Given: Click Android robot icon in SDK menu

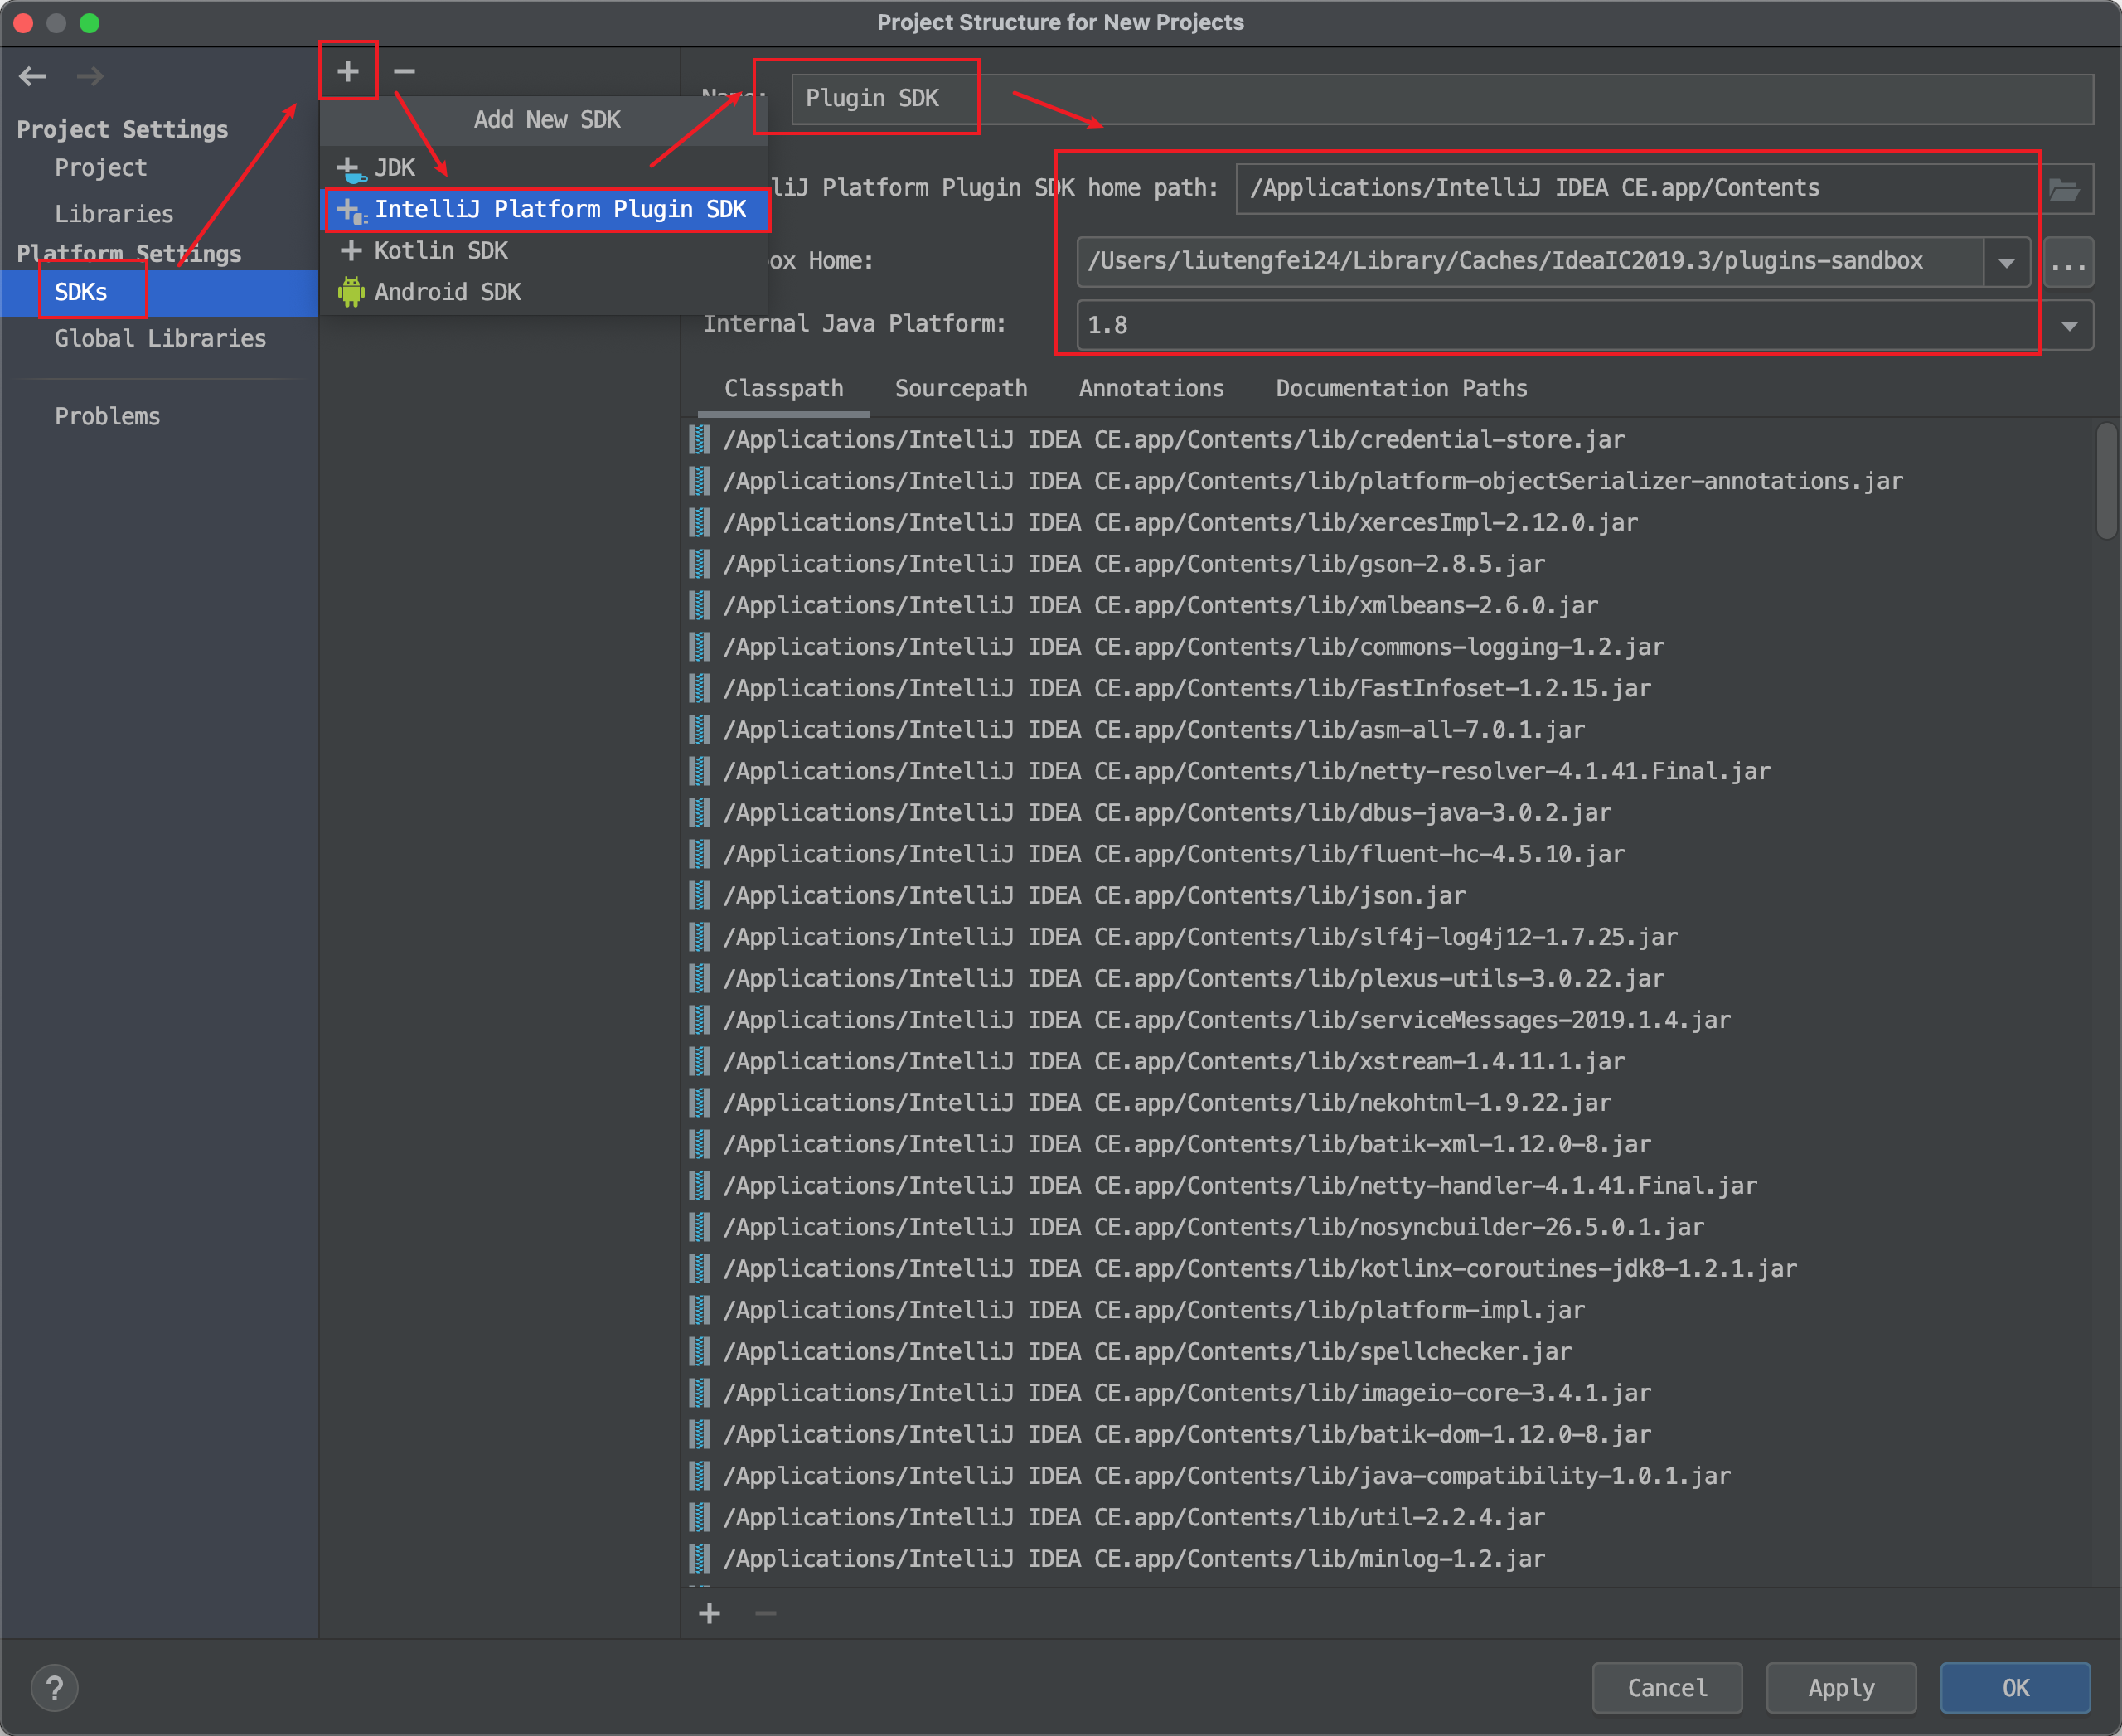Looking at the screenshot, I should click(351, 292).
